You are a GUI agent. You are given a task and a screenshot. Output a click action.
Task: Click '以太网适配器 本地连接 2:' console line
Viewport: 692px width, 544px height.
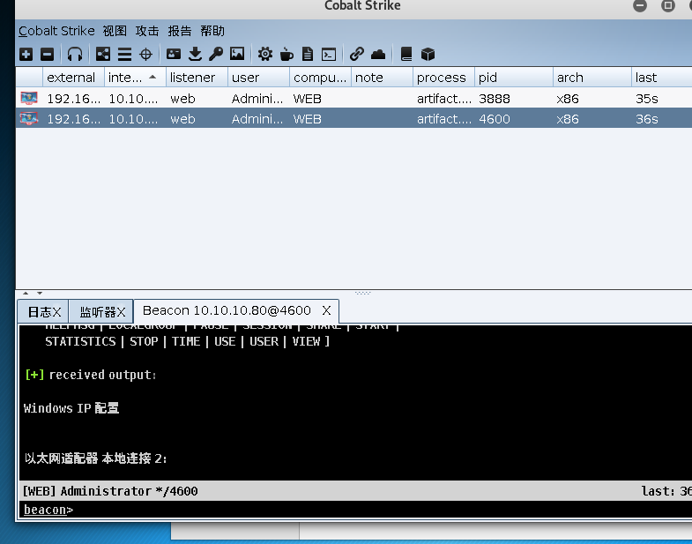pyautogui.click(x=96, y=458)
